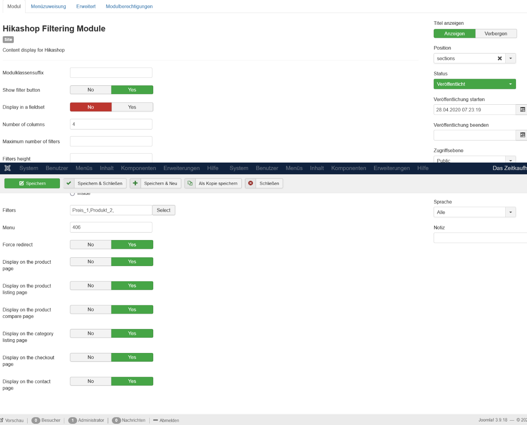Image resolution: width=527 pixels, height=425 pixels.
Task: Click the Nachrichten count badge
Action: click(x=116, y=420)
